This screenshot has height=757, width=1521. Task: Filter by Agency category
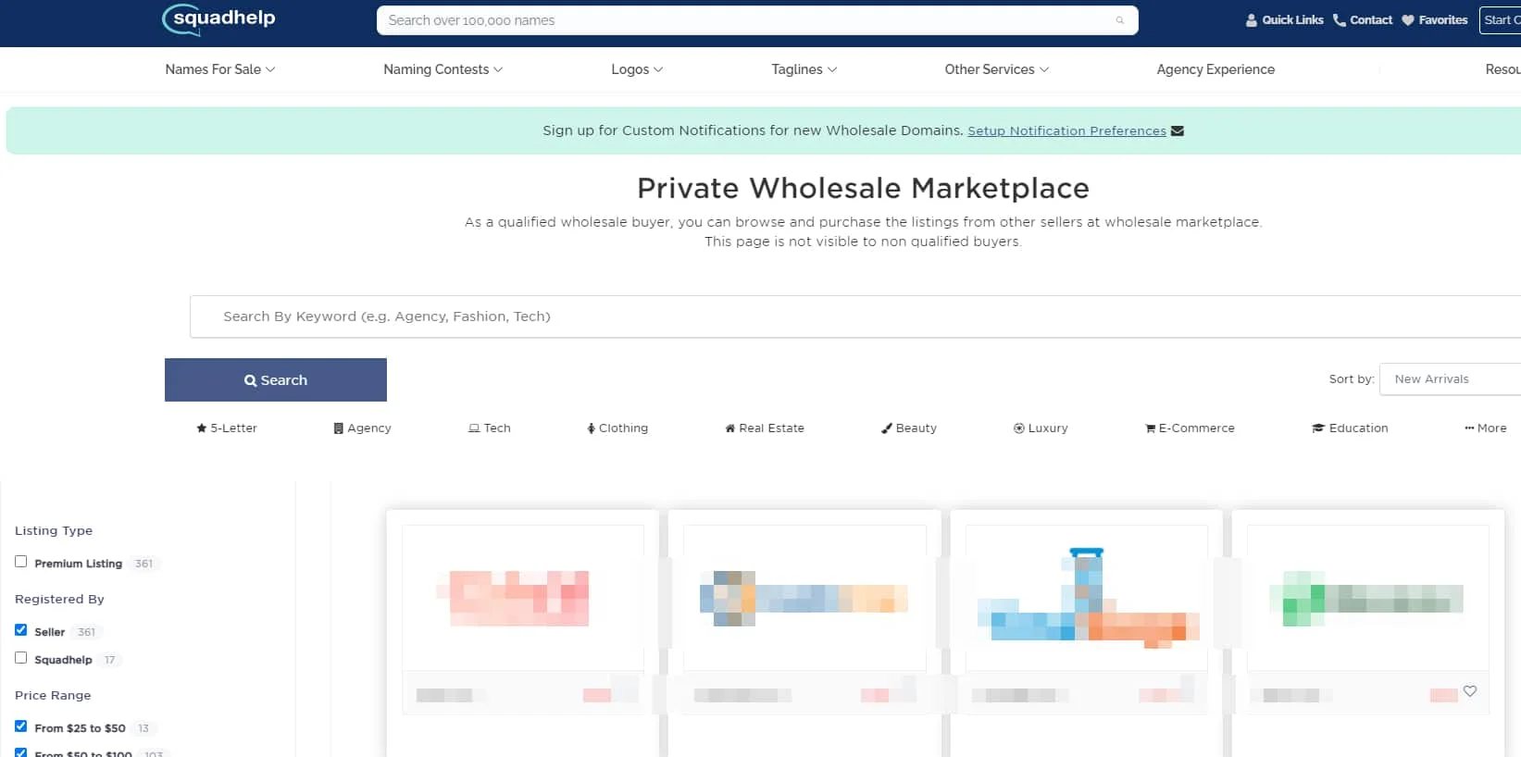(x=362, y=428)
